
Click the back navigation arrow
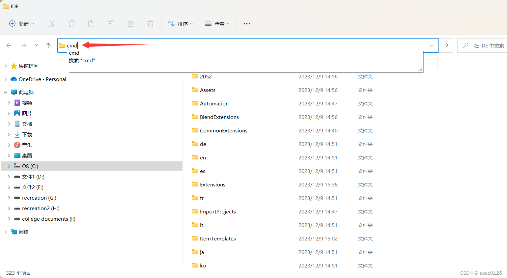click(8, 45)
